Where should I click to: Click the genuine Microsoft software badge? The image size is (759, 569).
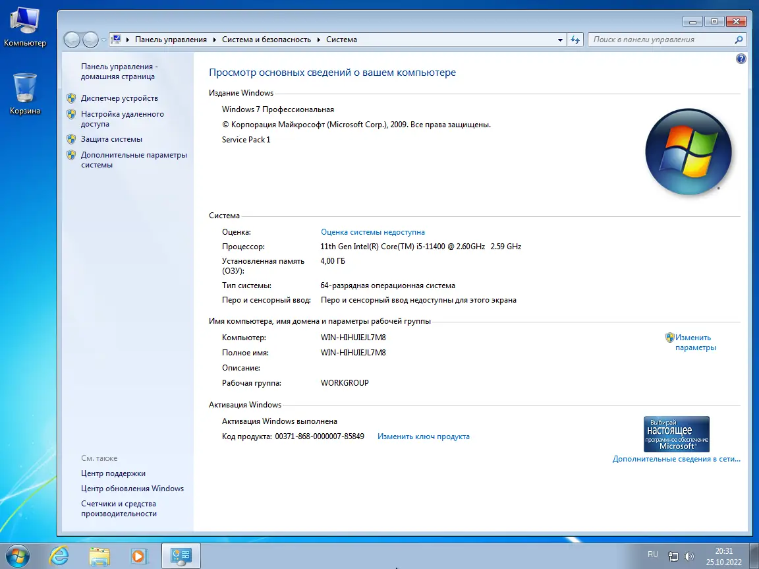pos(676,434)
